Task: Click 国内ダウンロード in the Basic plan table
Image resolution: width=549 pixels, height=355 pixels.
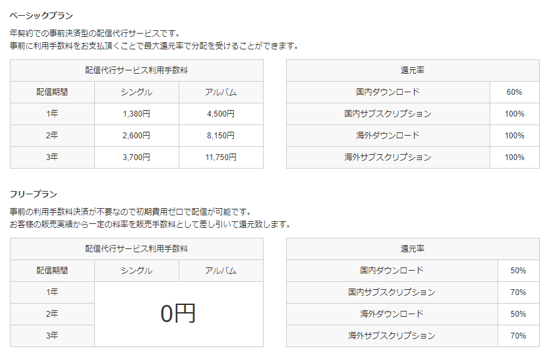Action: (388, 92)
